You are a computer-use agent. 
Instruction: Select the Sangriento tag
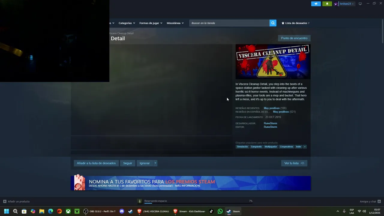256,147
